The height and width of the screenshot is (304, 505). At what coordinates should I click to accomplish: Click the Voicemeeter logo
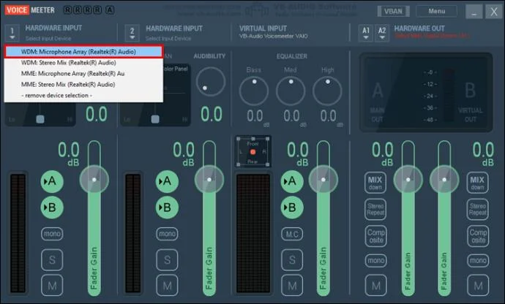29,10
